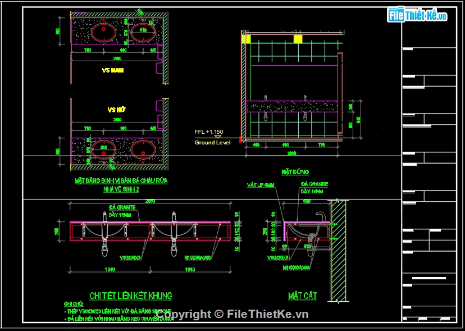
Task: Click the MẶT CẮT section title
Action: pos(302,296)
